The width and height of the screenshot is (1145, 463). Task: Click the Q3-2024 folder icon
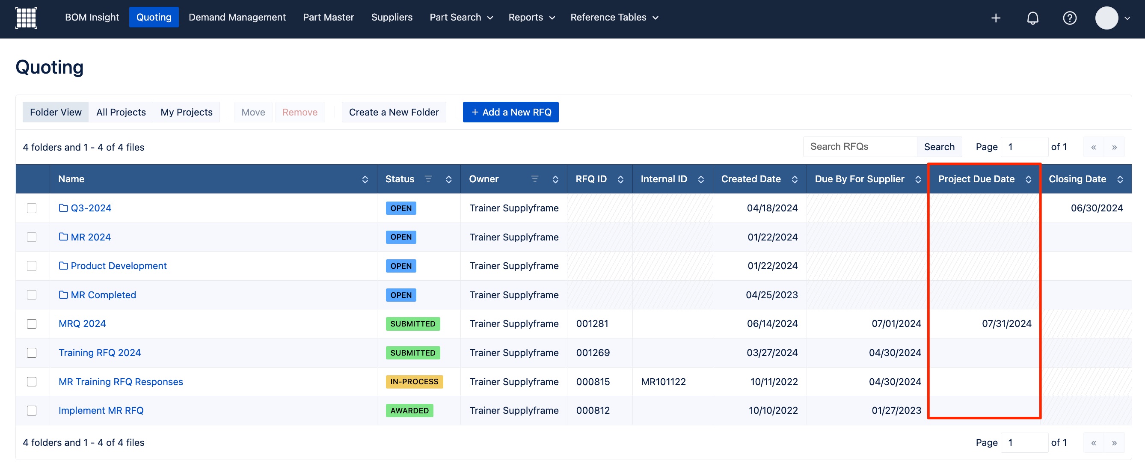pos(64,208)
